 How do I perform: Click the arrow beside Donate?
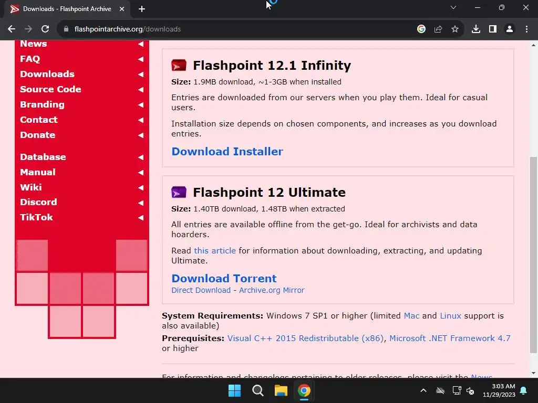141,135
